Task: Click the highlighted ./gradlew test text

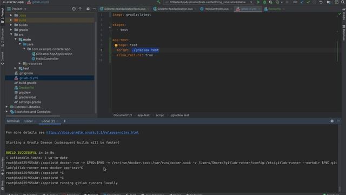Action: click(145, 50)
